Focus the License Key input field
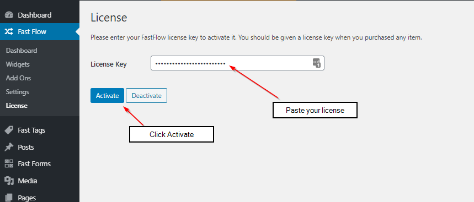474x202 pixels. tap(237, 63)
